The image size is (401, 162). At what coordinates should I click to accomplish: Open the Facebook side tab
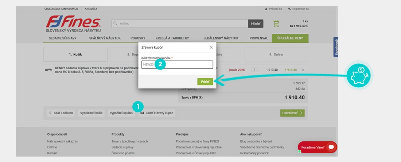click(336, 47)
